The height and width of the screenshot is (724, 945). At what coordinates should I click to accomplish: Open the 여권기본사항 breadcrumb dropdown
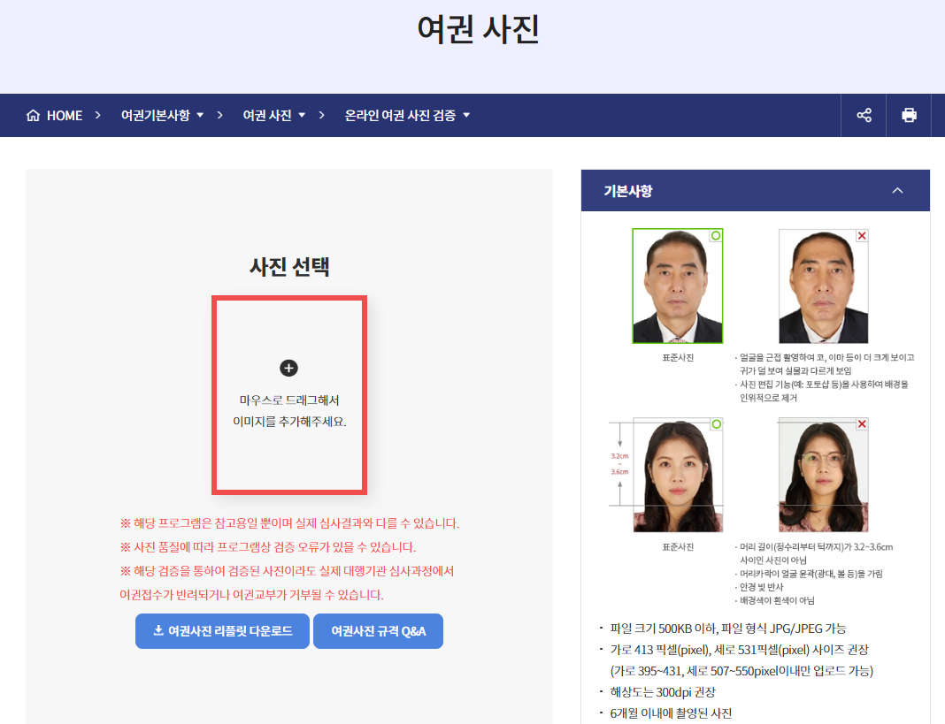point(162,115)
